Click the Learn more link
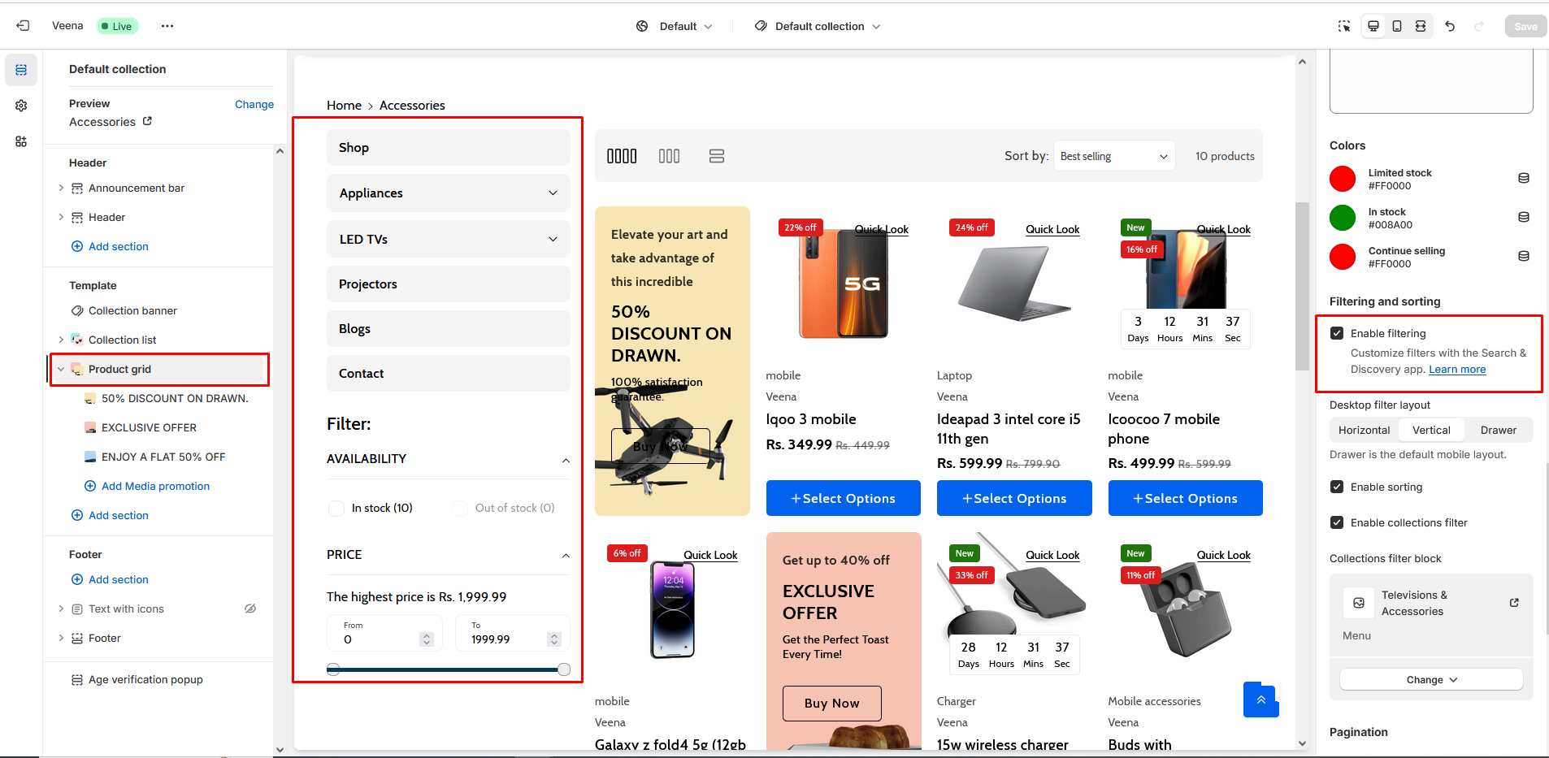The image size is (1549, 758). [x=1456, y=369]
